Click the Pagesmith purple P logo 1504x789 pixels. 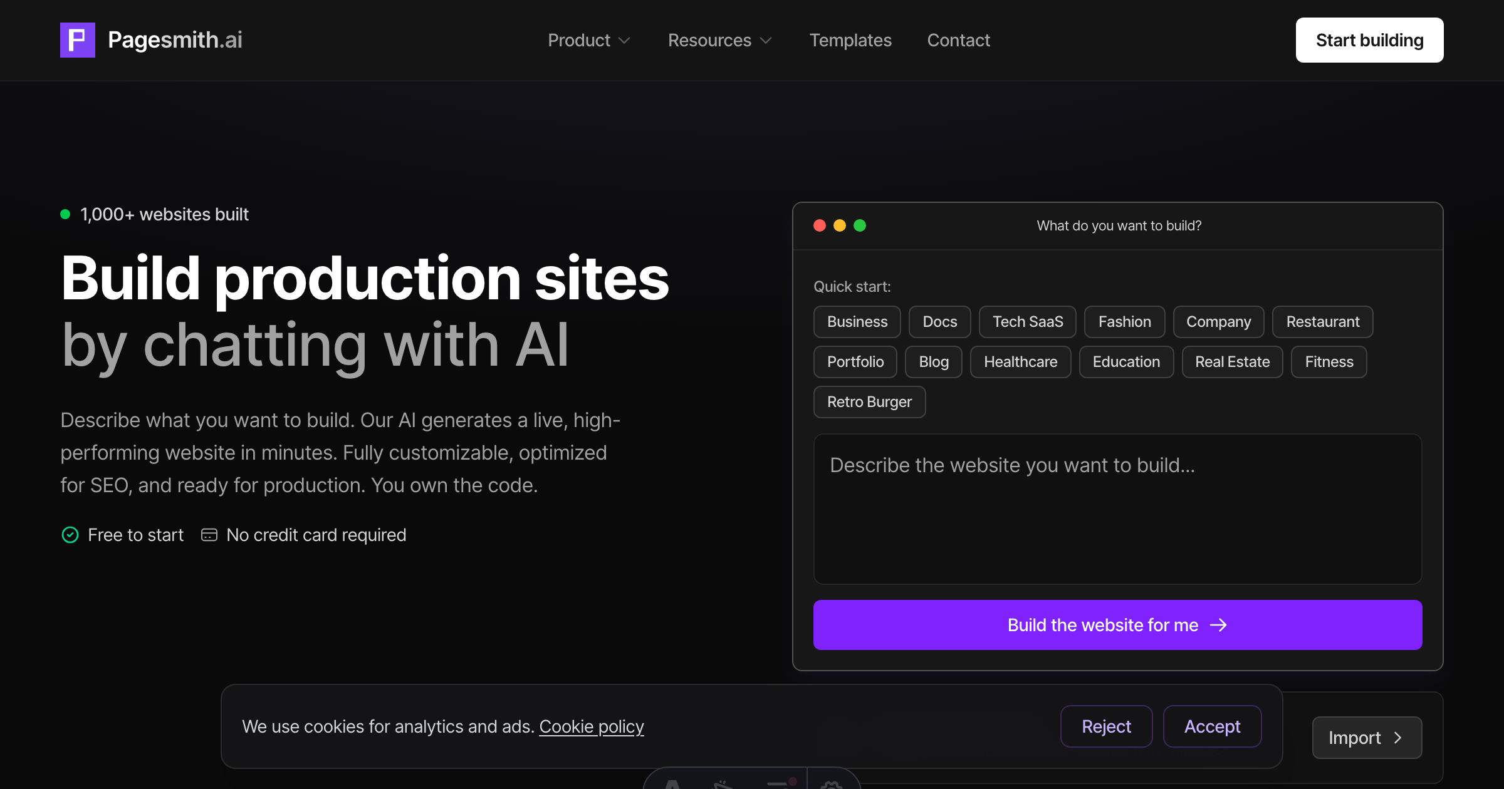(77, 40)
